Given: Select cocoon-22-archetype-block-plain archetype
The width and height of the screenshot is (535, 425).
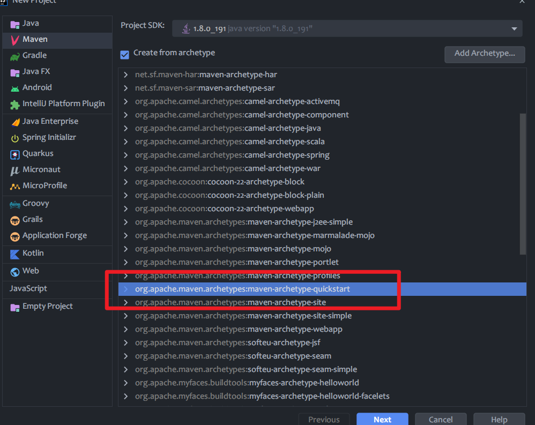Looking at the screenshot, I should click(x=322, y=195).
